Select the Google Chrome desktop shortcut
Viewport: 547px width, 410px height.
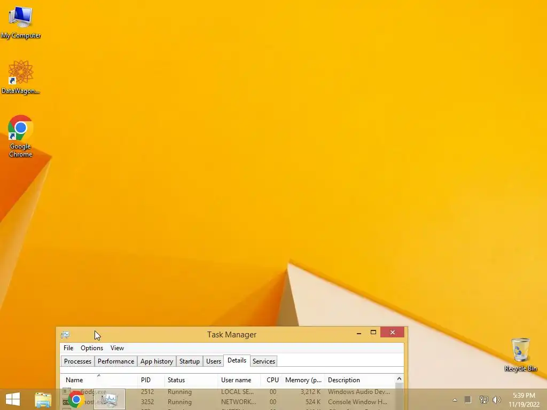(x=21, y=136)
